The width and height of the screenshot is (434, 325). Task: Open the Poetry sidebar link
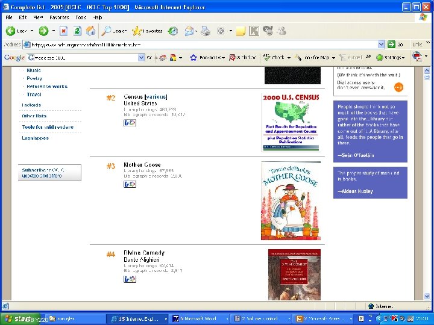(x=34, y=78)
